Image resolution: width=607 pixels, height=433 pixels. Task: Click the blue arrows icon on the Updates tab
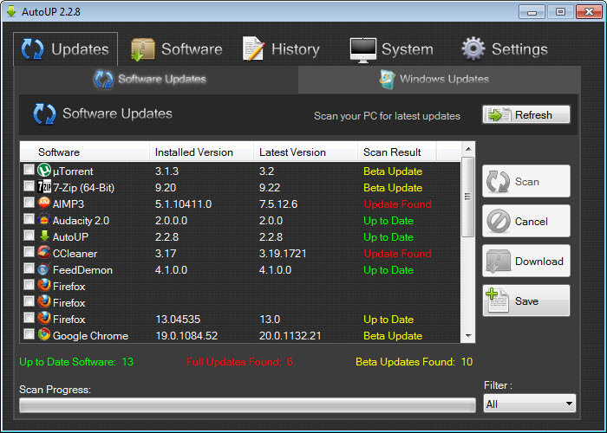(x=33, y=49)
